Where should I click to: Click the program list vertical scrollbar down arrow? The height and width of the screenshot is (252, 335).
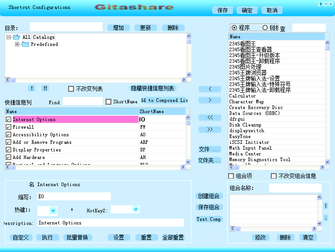(x=327, y=162)
